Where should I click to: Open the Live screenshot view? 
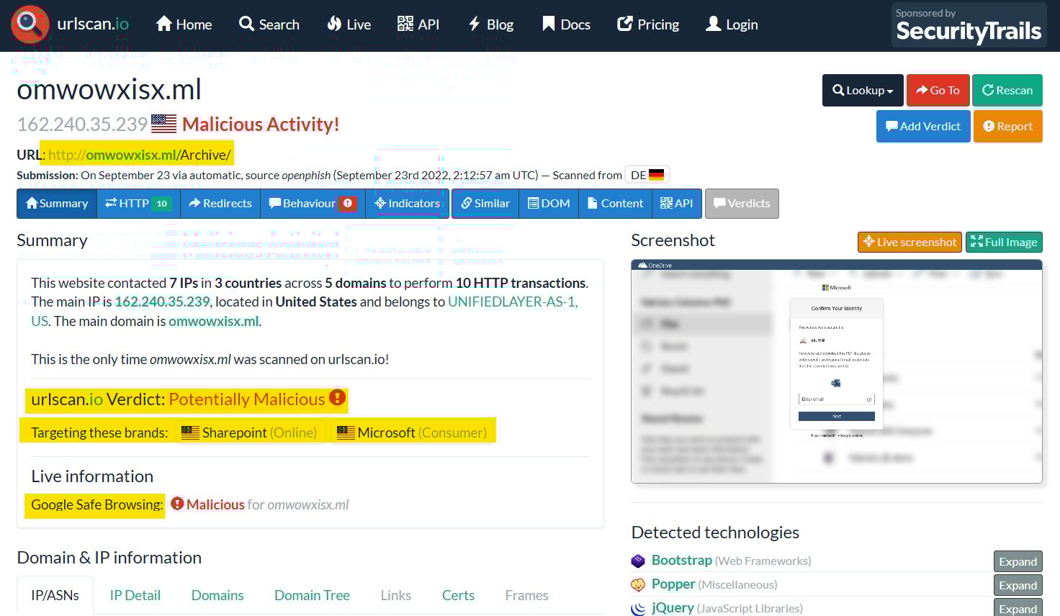(x=910, y=242)
